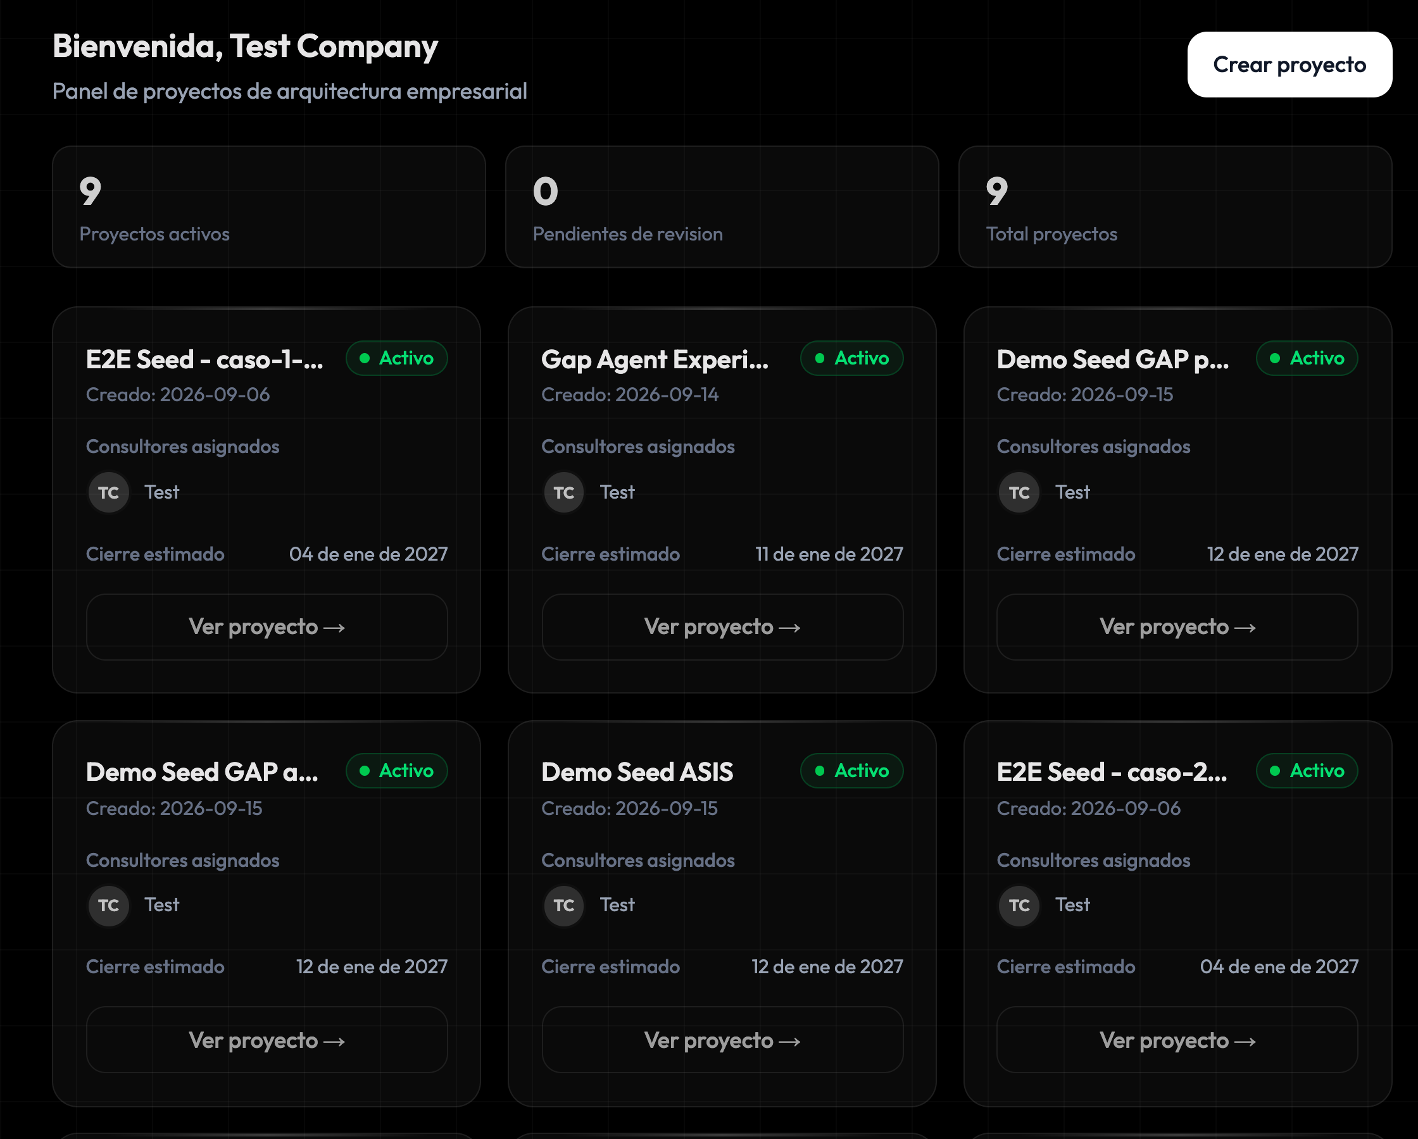The image size is (1418, 1139).
Task: Click "04 de ene de 2027" in E2E Seed caso-2 card
Action: pos(1279,967)
